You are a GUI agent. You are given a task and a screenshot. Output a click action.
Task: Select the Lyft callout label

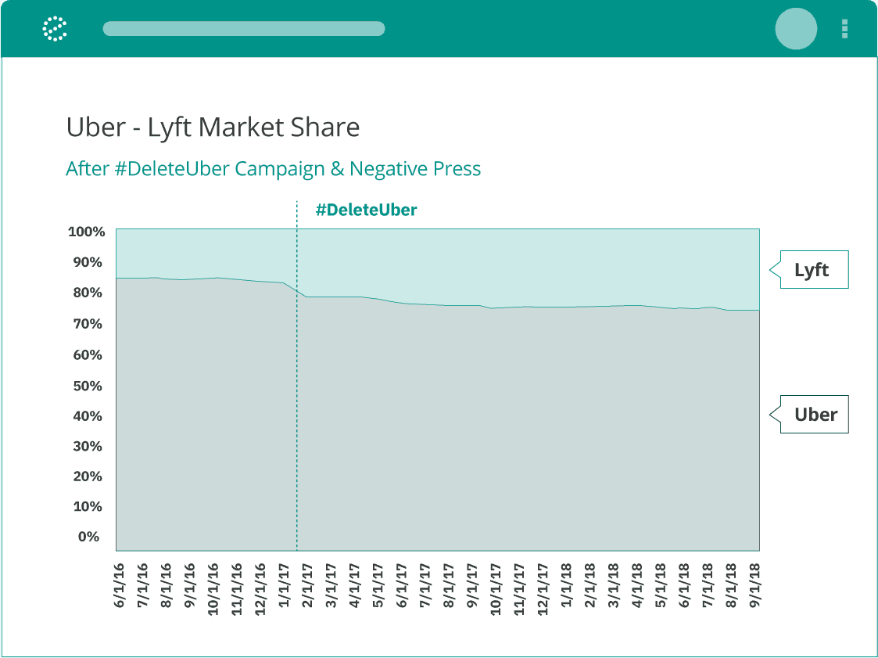tap(813, 269)
